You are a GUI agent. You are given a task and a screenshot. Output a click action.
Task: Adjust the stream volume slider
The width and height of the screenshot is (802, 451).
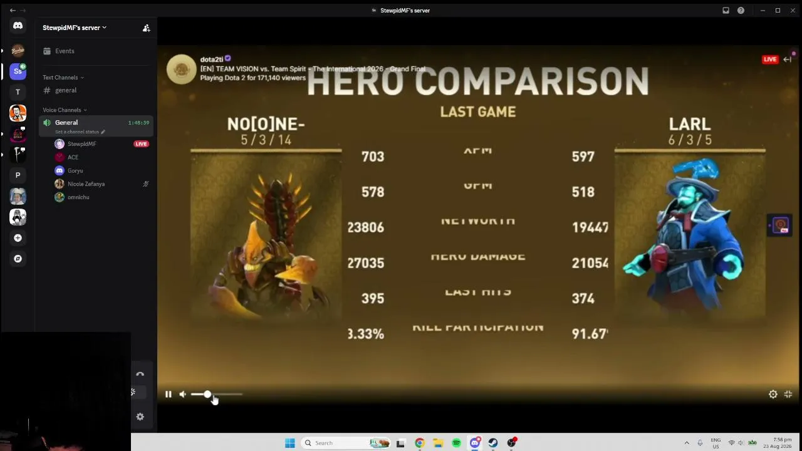(x=216, y=394)
